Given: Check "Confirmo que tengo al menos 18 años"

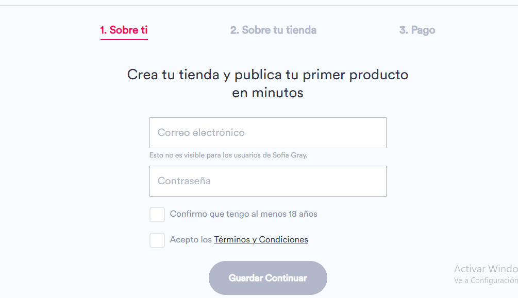Looking at the screenshot, I should click(157, 214).
